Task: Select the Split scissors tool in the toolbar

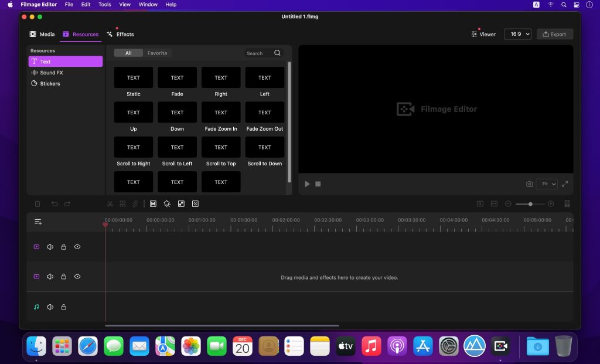Action: (x=110, y=203)
